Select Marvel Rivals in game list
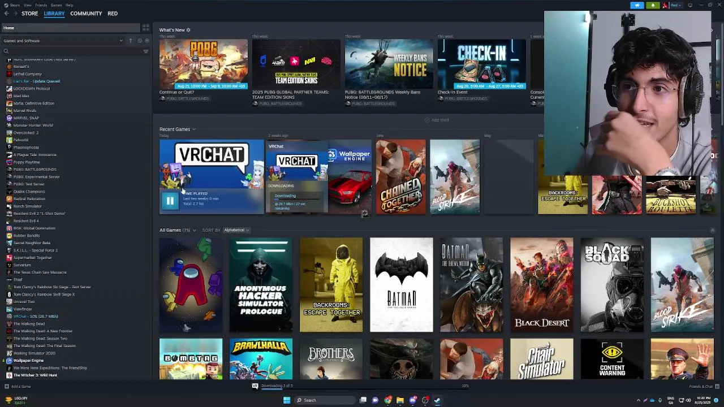This screenshot has width=724, height=407. [x=24, y=111]
